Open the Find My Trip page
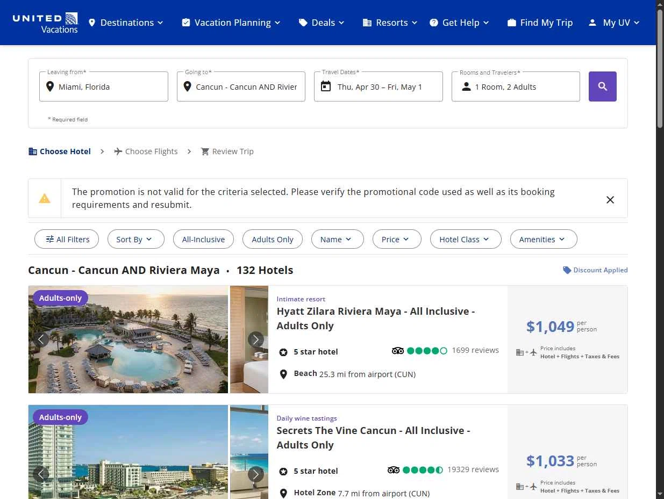Viewport: 664px width, 499px height. click(x=540, y=23)
